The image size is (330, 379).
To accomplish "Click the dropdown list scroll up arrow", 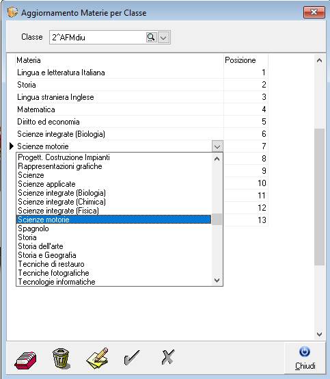I will click(x=217, y=159).
